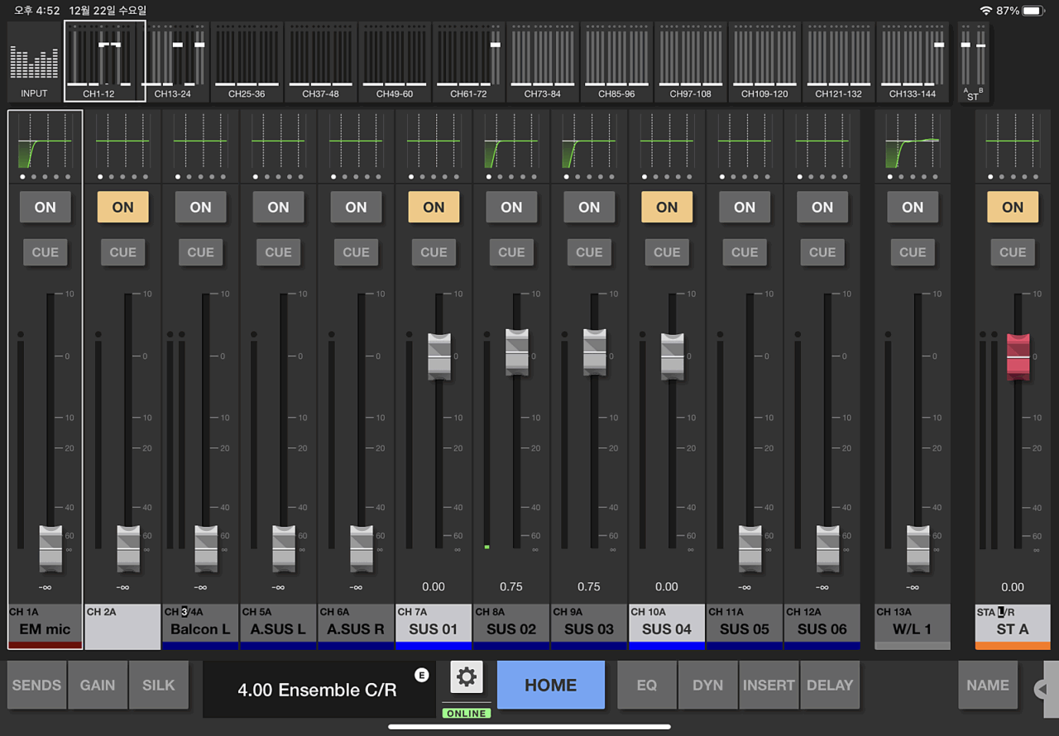This screenshot has width=1059, height=736.
Task: Click the clock in status bar
Action: click(x=37, y=11)
